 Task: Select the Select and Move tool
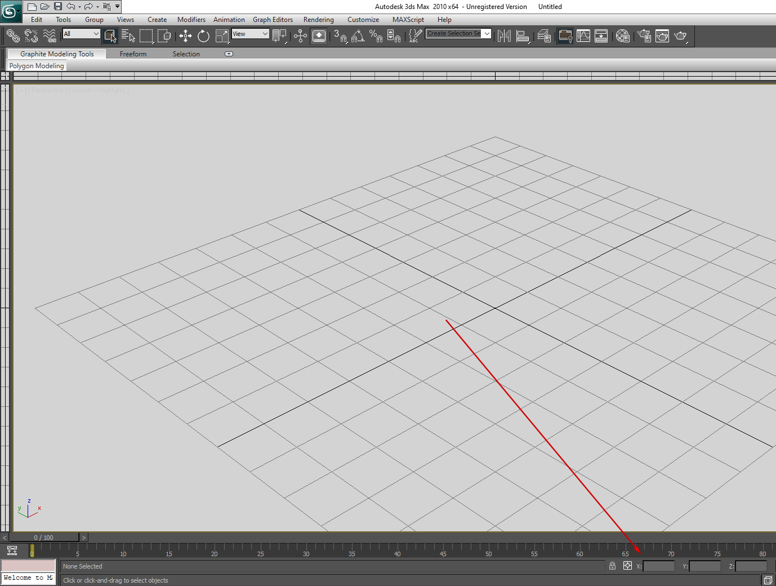pos(185,36)
